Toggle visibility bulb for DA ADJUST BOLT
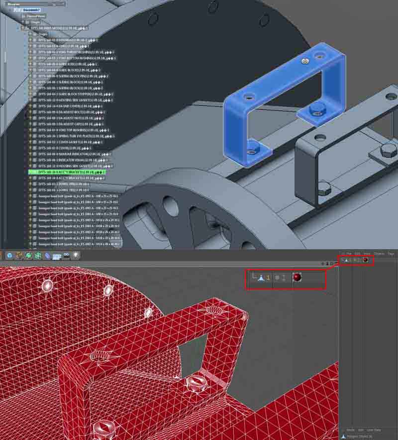Viewport: 398px width, 440px height. (30, 112)
